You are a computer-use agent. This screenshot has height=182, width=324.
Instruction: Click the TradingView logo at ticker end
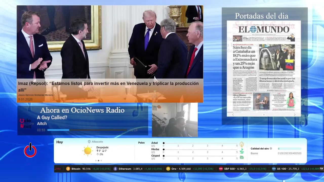click(322, 169)
